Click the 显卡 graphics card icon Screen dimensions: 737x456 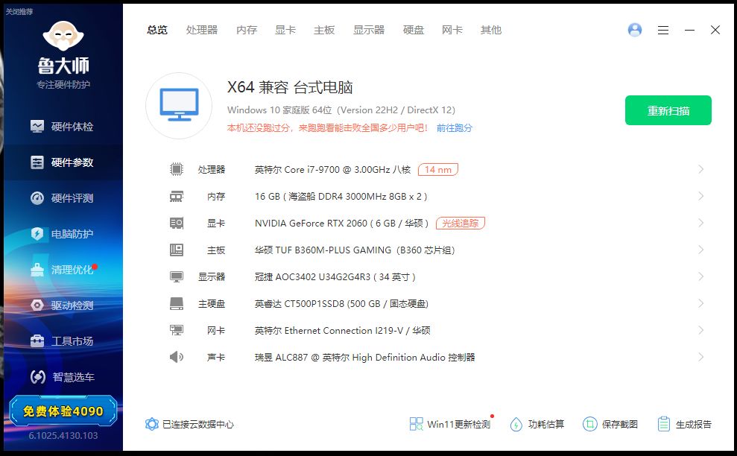[x=177, y=223]
